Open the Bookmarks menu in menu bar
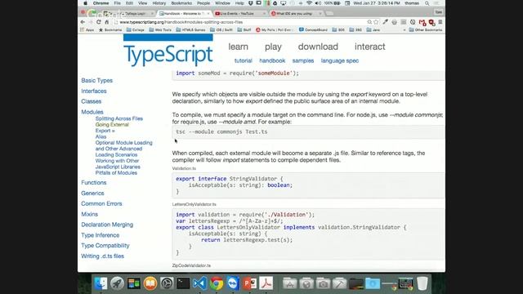This screenshot has height=294, width=523. pyautogui.click(x=181, y=3)
